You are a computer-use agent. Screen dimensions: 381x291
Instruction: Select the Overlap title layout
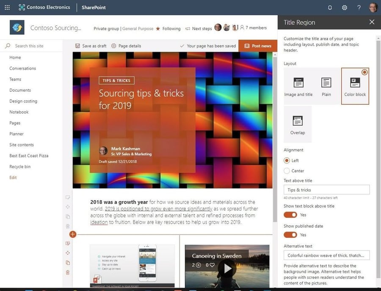(x=298, y=123)
